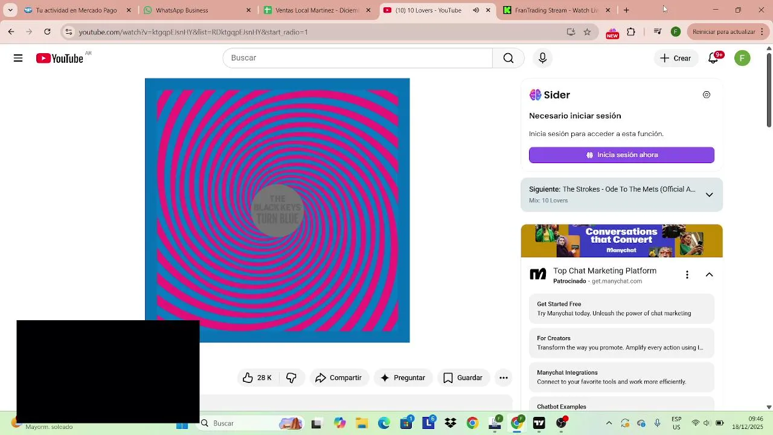Open Manychat Integrations link

[x=621, y=377]
